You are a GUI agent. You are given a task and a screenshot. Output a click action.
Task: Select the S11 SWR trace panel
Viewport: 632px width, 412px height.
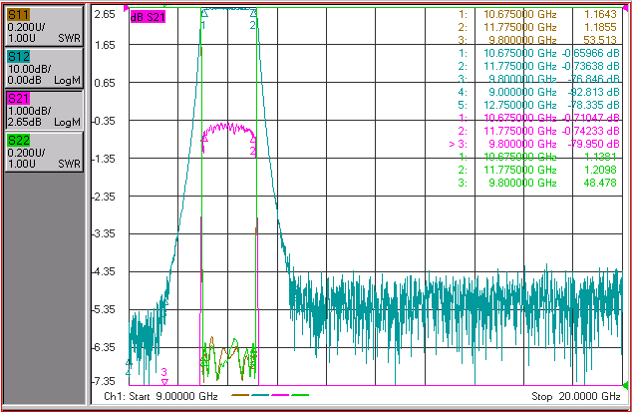coord(44,26)
